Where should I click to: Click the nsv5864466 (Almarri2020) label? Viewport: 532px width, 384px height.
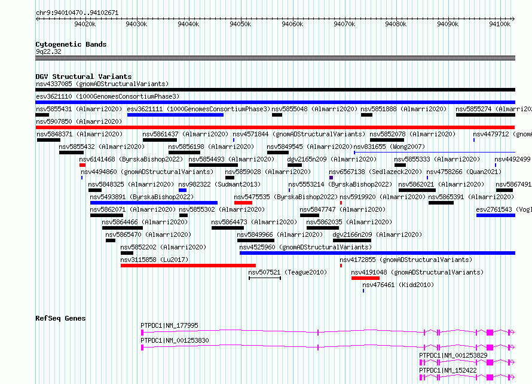coord(145,222)
